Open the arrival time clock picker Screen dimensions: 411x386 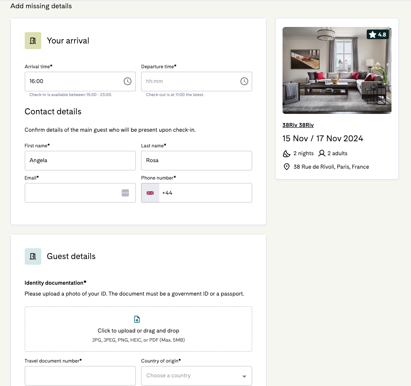pos(128,81)
